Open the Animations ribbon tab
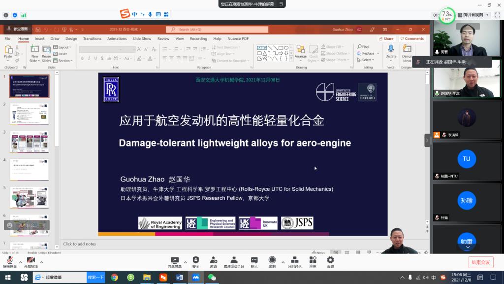Image resolution: width=504 pixels, height=284 pixels. click(x=117, y=38)
